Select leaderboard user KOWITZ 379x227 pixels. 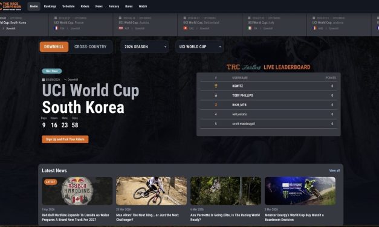point(238,86)
